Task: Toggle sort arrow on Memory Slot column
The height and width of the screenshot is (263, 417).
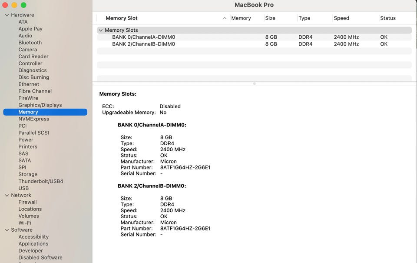Action: pos(225,18)
